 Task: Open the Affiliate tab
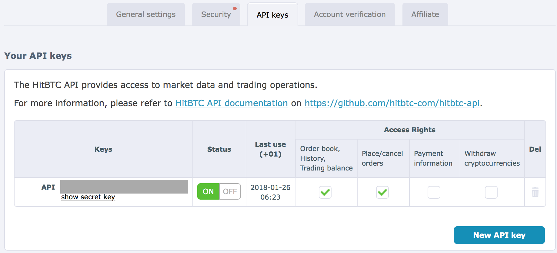pyautogui.click(x=425, y=15)
